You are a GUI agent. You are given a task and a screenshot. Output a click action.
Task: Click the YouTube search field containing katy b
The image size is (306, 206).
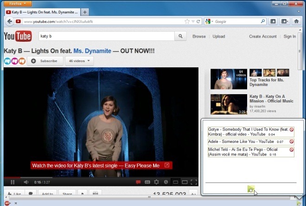pos(106,36)
